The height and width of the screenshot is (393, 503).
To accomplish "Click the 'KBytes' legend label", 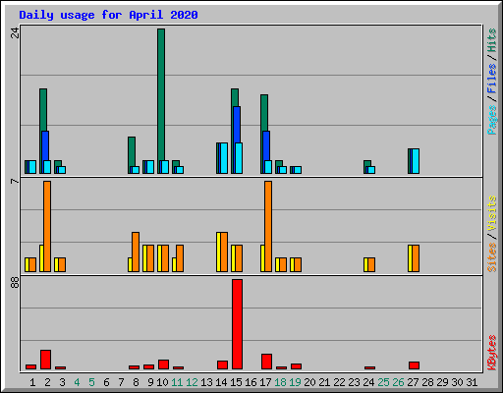I will 491,353.
